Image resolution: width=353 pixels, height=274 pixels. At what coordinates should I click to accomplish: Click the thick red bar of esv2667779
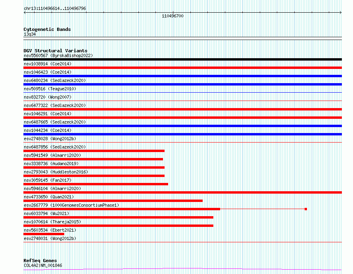coord(122,209)
